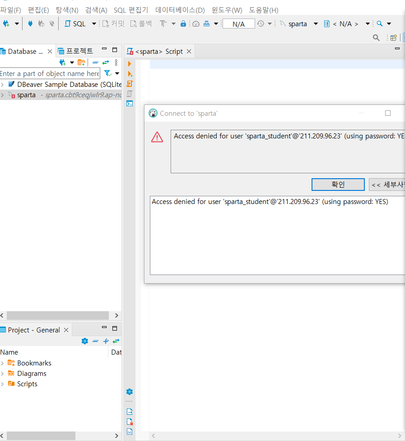Image resolution: width=405 pixels, height=441 pixels.
Task: Click the network tools icon
Action: coord(207,24)
